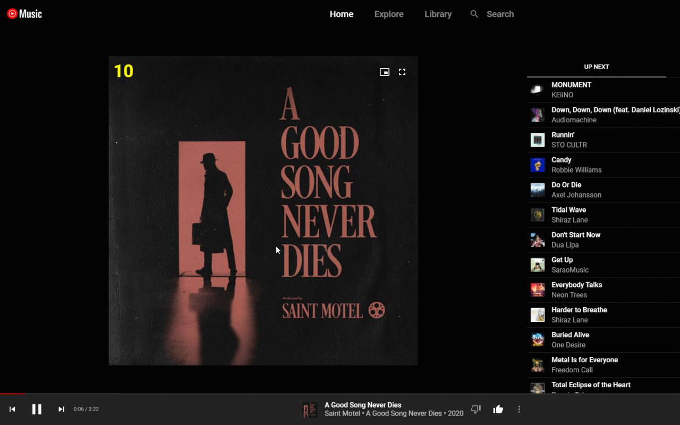680x425 pixels.
Task: Like the current song
Action: click(498, 409)
